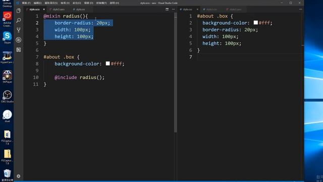Open More Actions ellipsis in right editor group

[x=301, y=9]
